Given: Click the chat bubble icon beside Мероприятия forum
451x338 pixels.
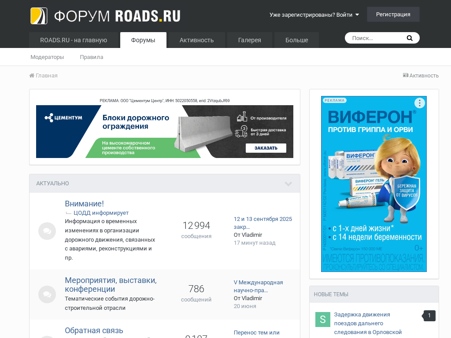Looking at the screenshot, I should (x=47, y=294).
